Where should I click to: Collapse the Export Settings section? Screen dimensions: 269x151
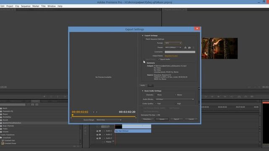(x=142, y=36)
